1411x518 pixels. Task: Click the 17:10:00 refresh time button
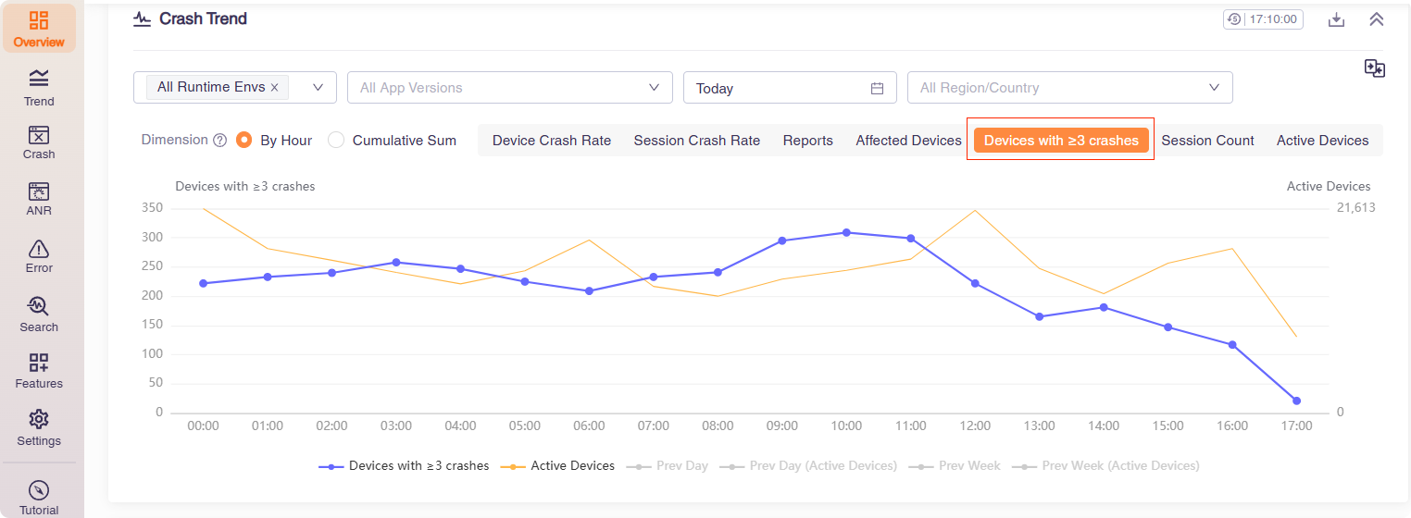(x=1263, y=19)
